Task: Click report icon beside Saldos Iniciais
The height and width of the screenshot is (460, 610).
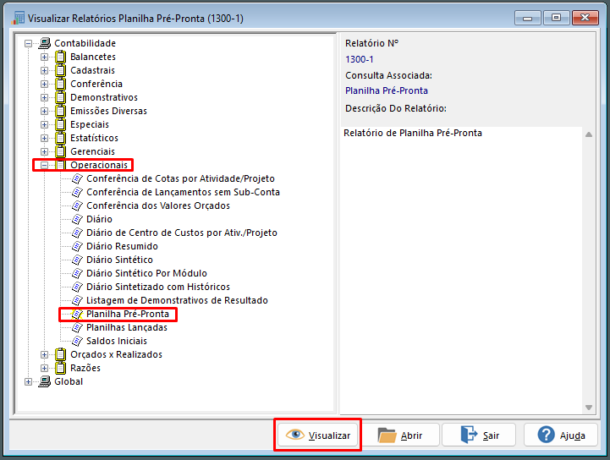Action: coord(78,341)
